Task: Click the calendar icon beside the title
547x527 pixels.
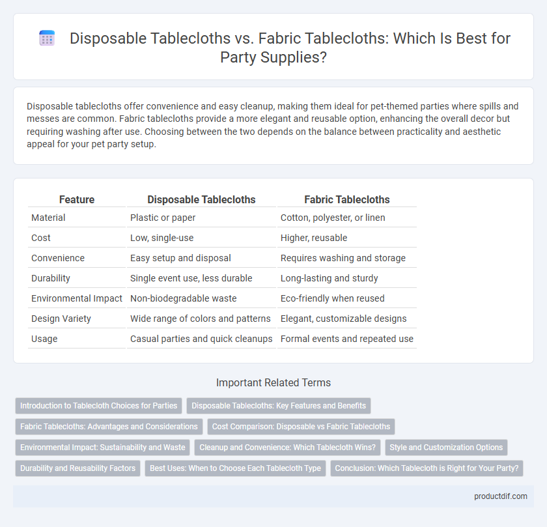Action: pyautogui.click(x=47, y=38)
